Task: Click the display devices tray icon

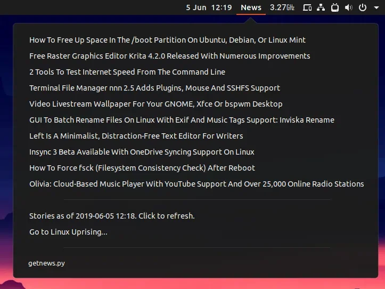Action: pyautogui.click(x=307, y=7)
